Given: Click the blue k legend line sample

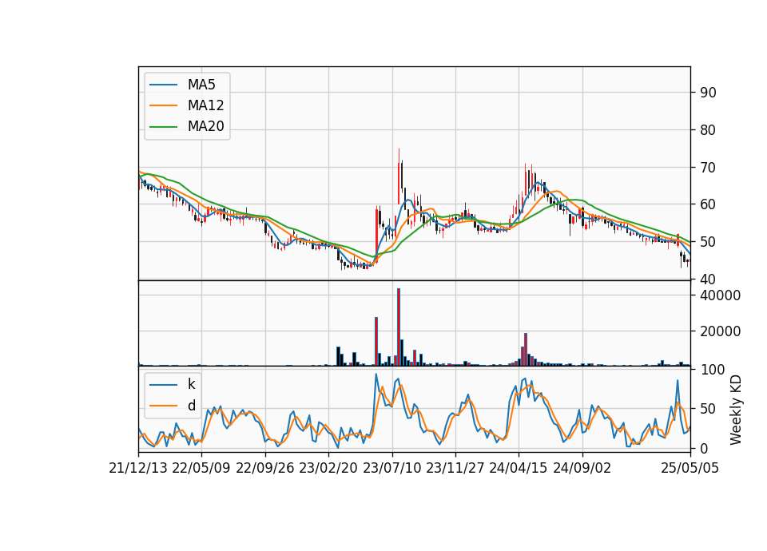Looking at the screenshot, I should (x=163, y=385).
